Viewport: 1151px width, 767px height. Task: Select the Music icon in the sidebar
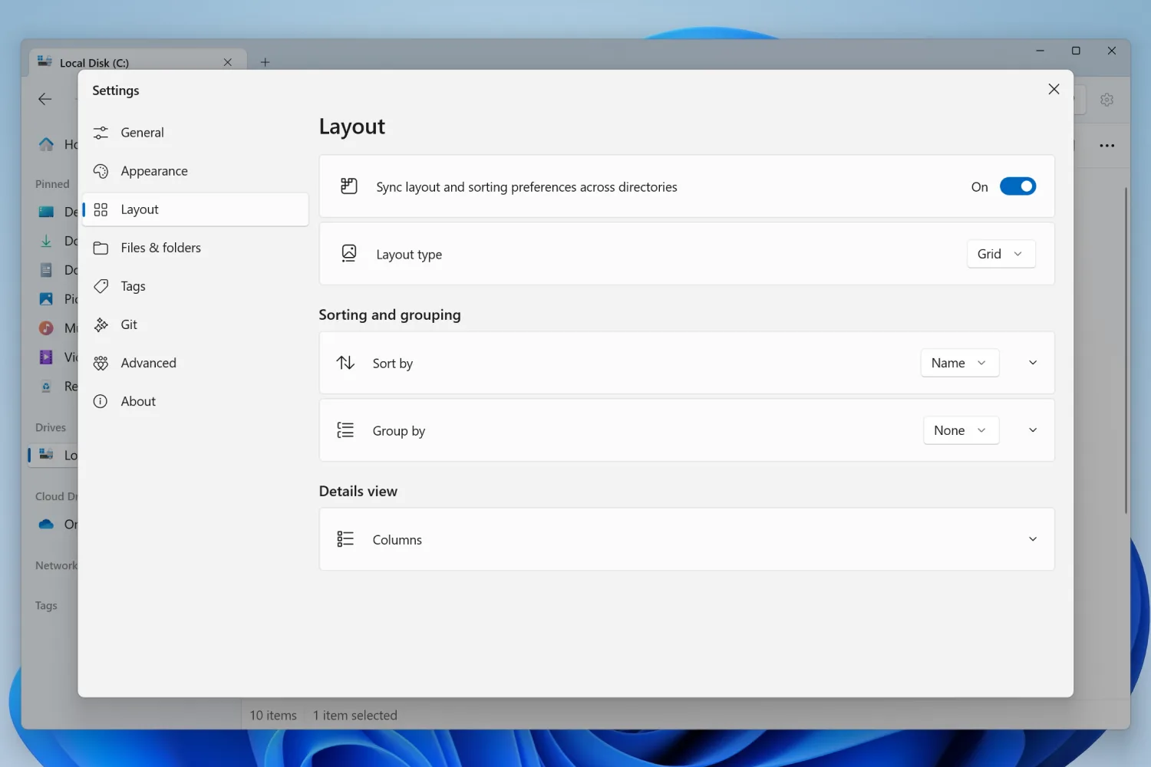(46, 328)
